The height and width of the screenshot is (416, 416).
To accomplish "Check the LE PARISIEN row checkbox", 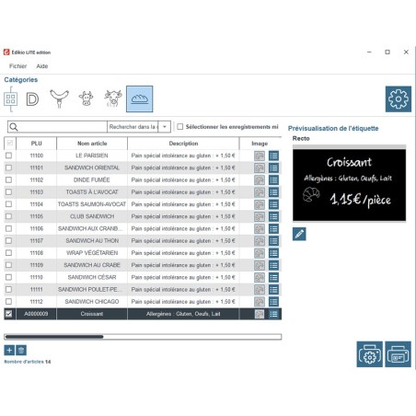I will (8, 156).
